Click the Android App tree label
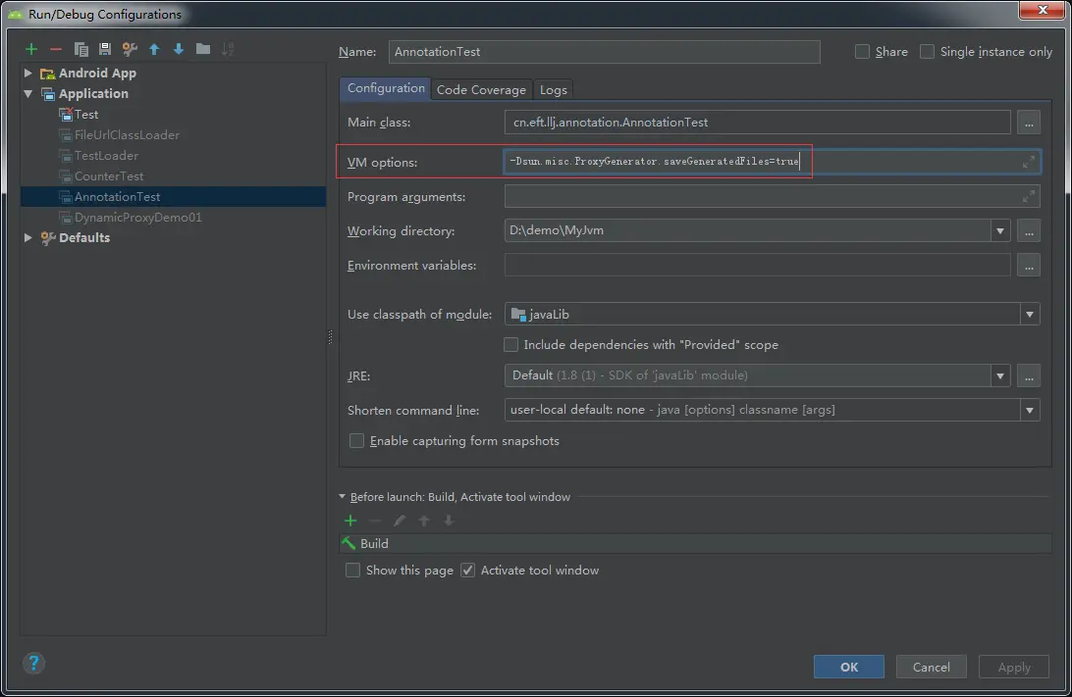The image size is (1072, 697). pos(97,74)
